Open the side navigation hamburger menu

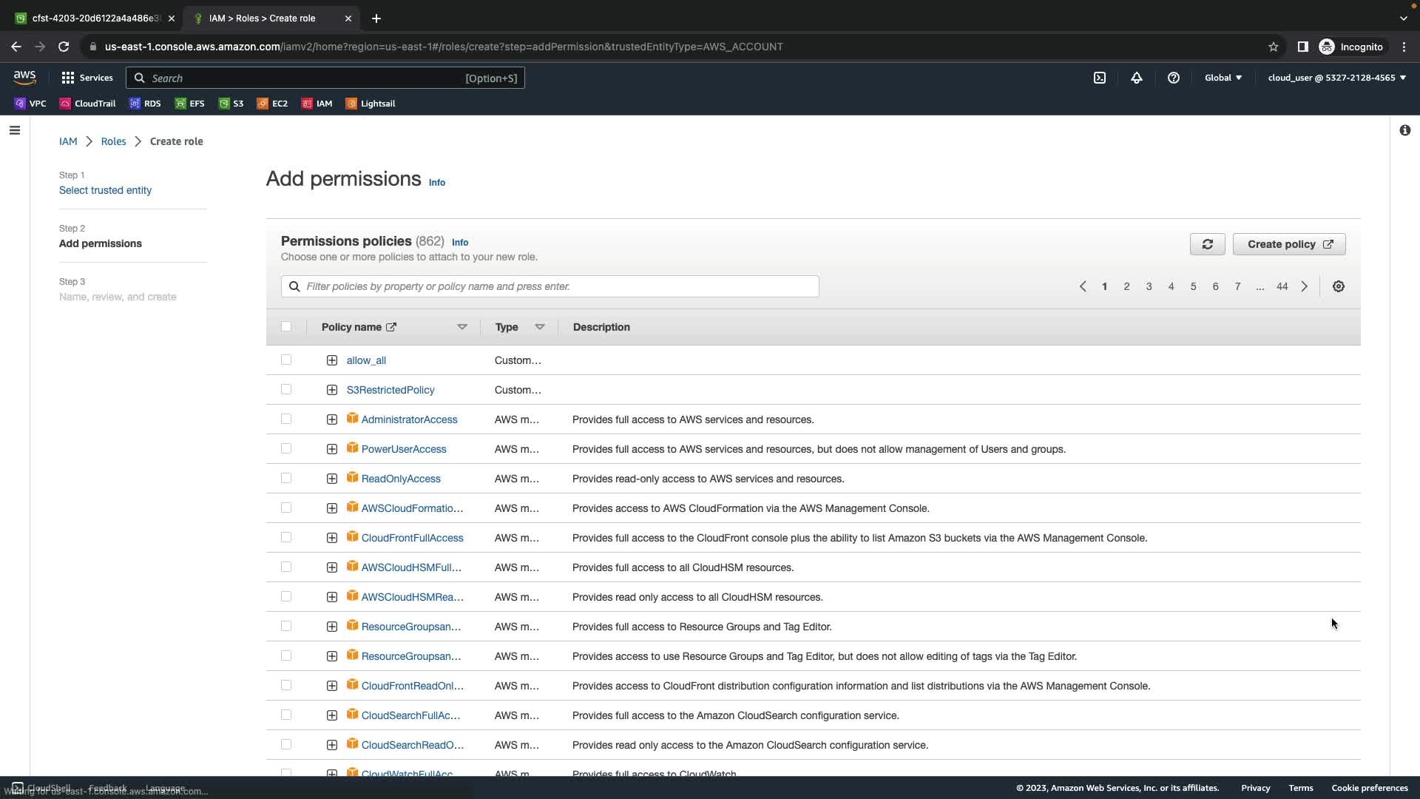click(15, 130)
